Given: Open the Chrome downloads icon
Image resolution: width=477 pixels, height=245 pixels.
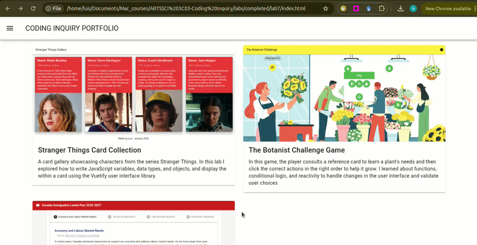Looking at the screenshot, I should [x=400, y=8].
